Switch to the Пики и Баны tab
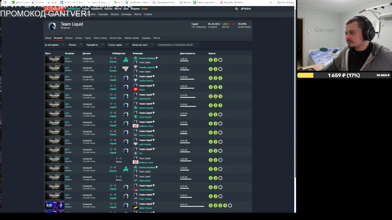 pyautogui.click(x=100, y=38)
